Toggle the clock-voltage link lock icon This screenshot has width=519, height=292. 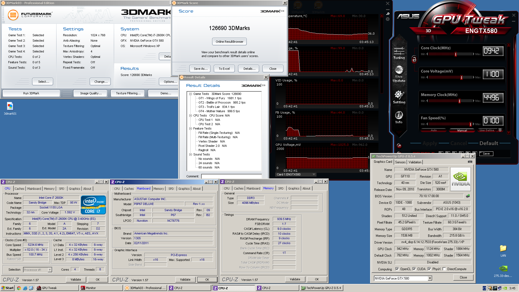coord(414,59)
